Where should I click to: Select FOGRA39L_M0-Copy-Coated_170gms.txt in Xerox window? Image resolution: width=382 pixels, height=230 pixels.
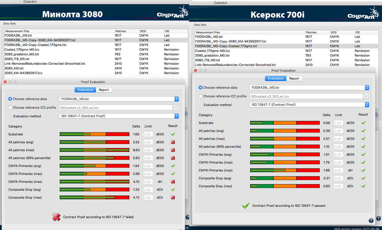click(x=286, y=46)
